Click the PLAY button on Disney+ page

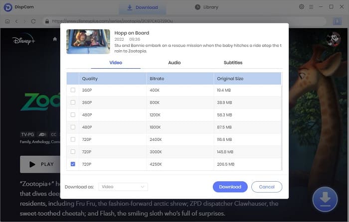(40, 164)
